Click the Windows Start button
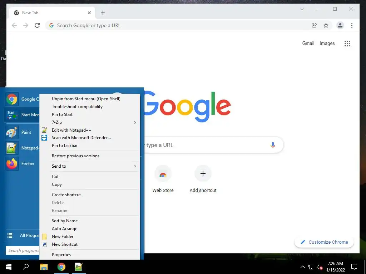 pyautogui.click(x=9, y=267)
